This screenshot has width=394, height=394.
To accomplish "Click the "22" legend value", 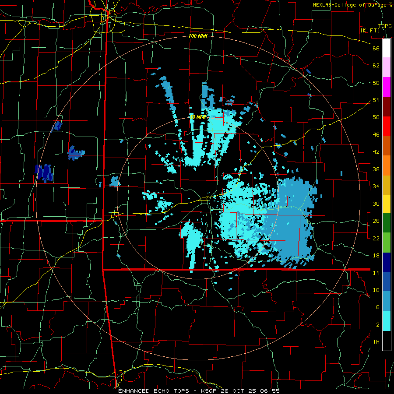I will 376,238.
